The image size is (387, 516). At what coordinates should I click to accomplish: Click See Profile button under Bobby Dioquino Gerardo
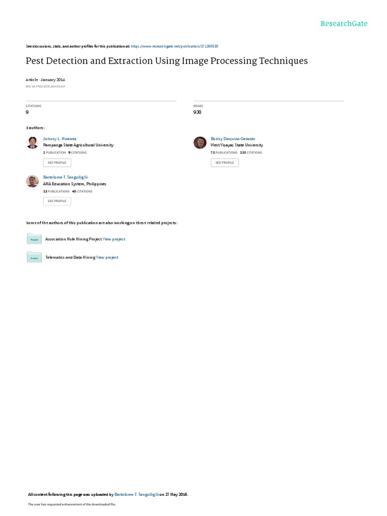pyautogui.click(x=225, y=163)
